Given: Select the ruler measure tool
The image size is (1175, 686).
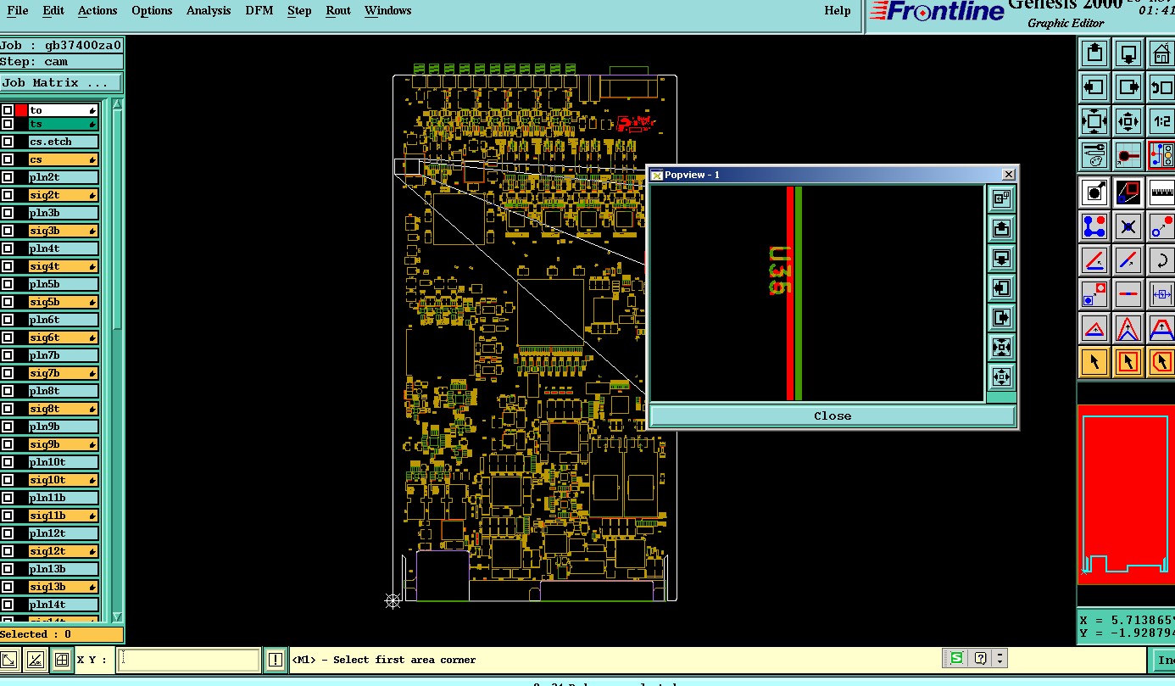Looking at the screenshot, I should (1161, 192).
